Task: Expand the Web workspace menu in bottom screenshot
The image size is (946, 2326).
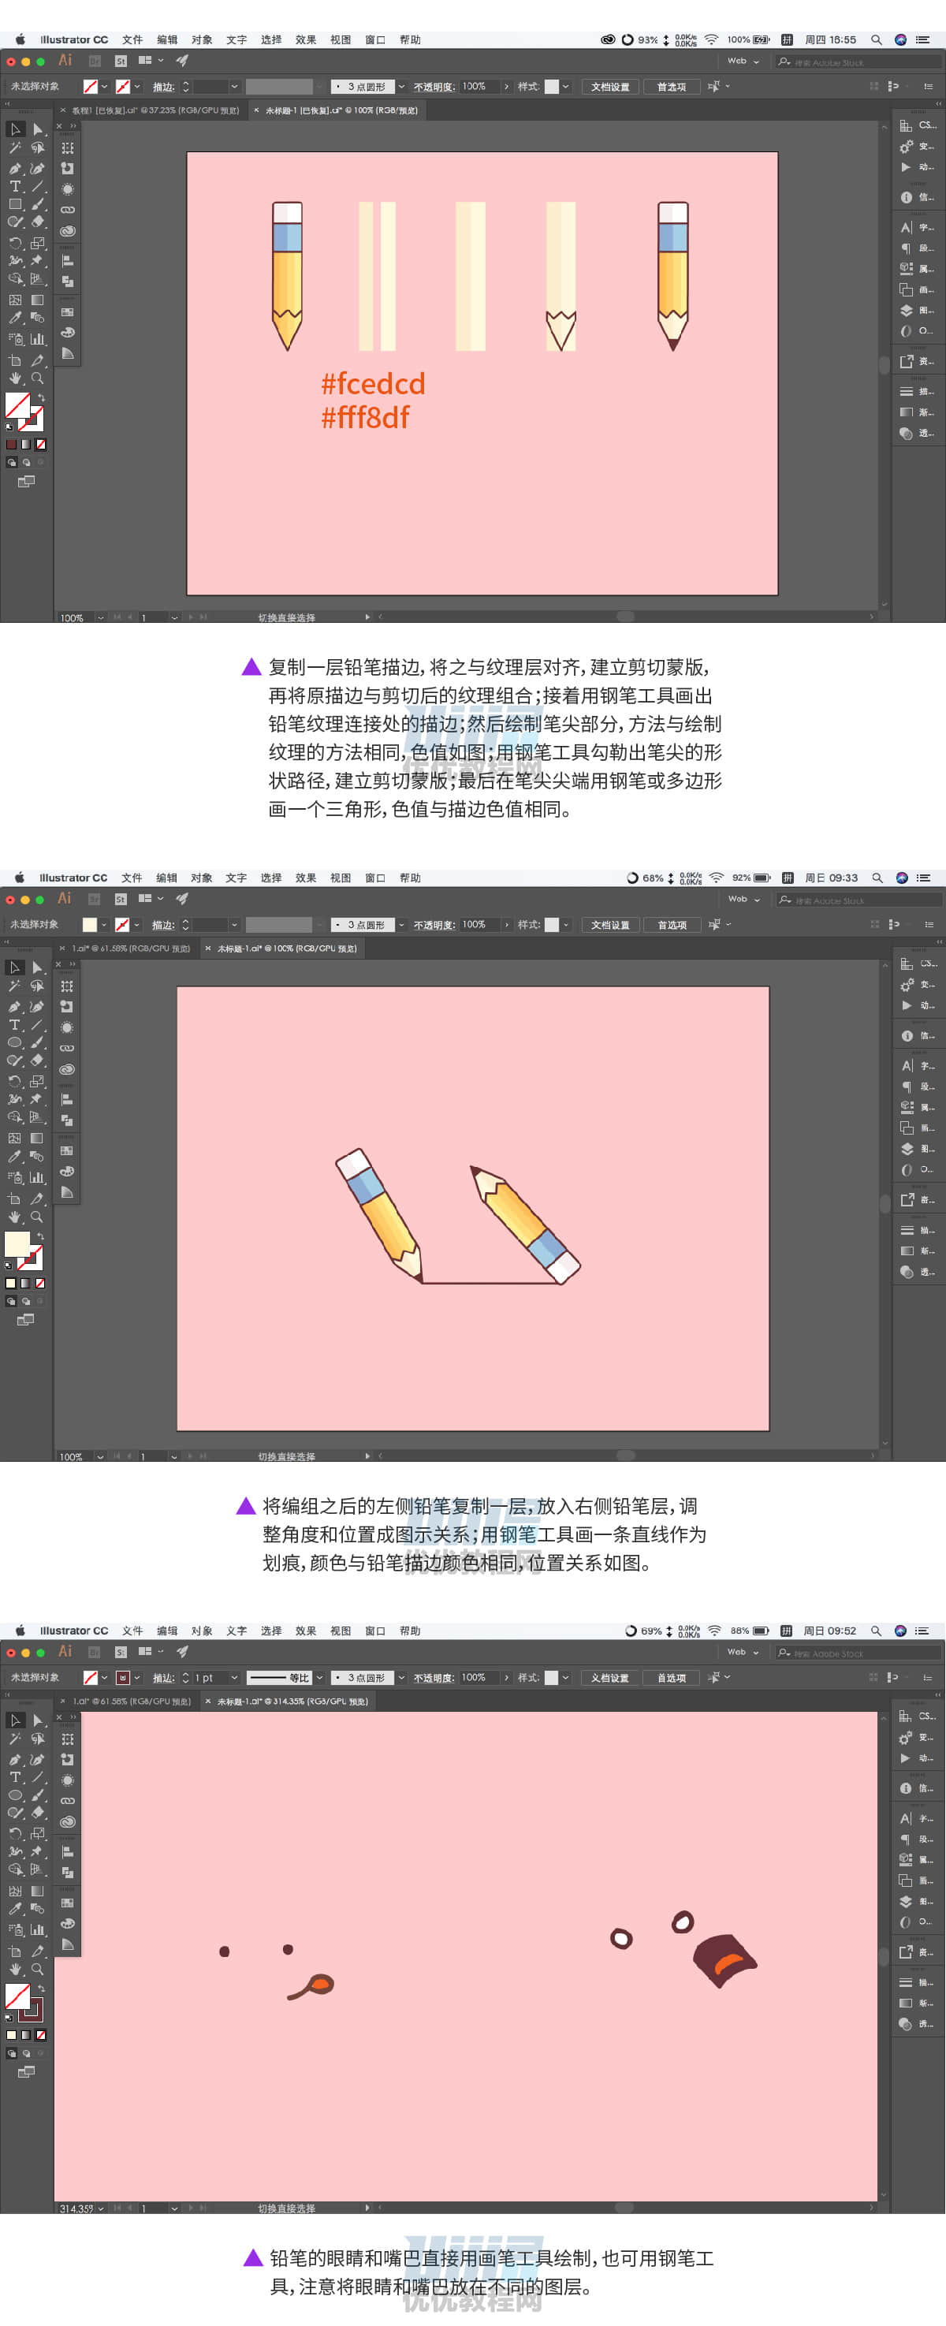Action: point(743,1652)
